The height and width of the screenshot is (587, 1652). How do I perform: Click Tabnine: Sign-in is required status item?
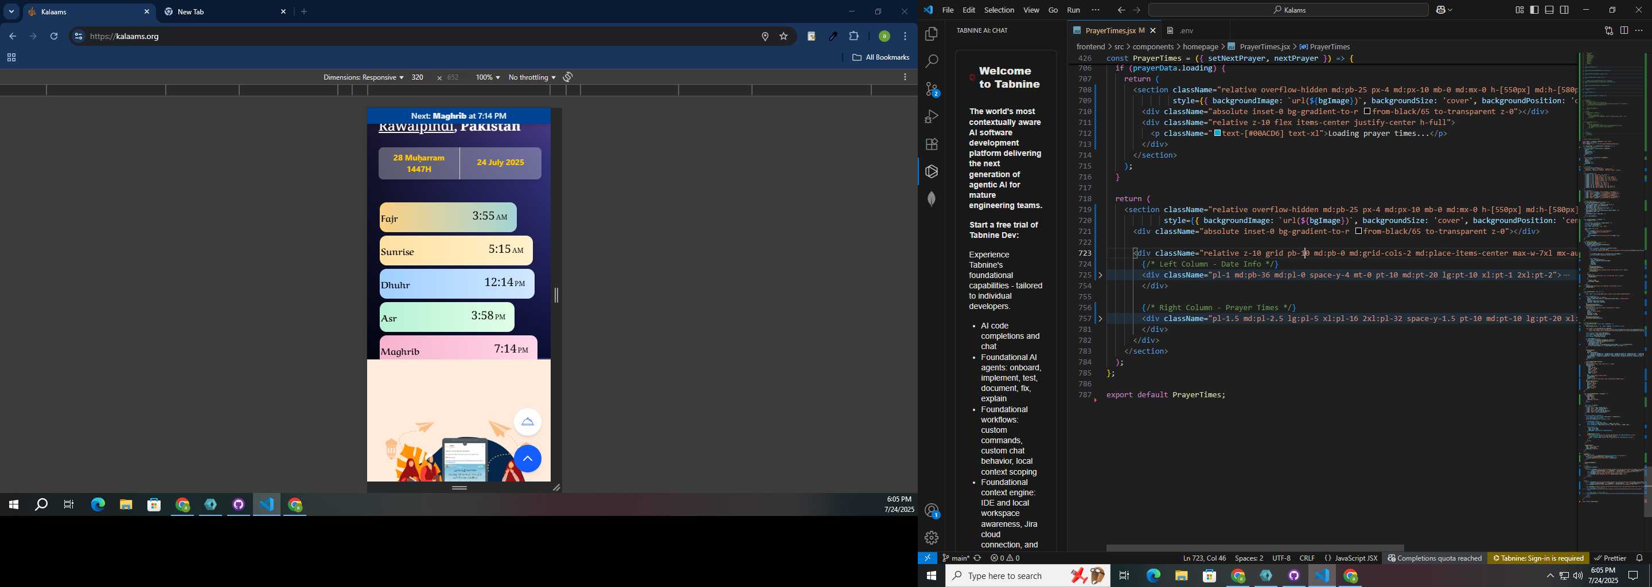(1537, 558)
